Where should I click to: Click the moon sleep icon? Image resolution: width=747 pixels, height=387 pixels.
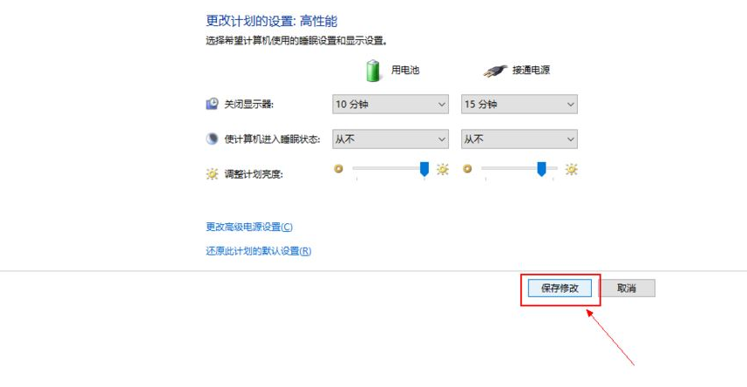coord(212,139)
